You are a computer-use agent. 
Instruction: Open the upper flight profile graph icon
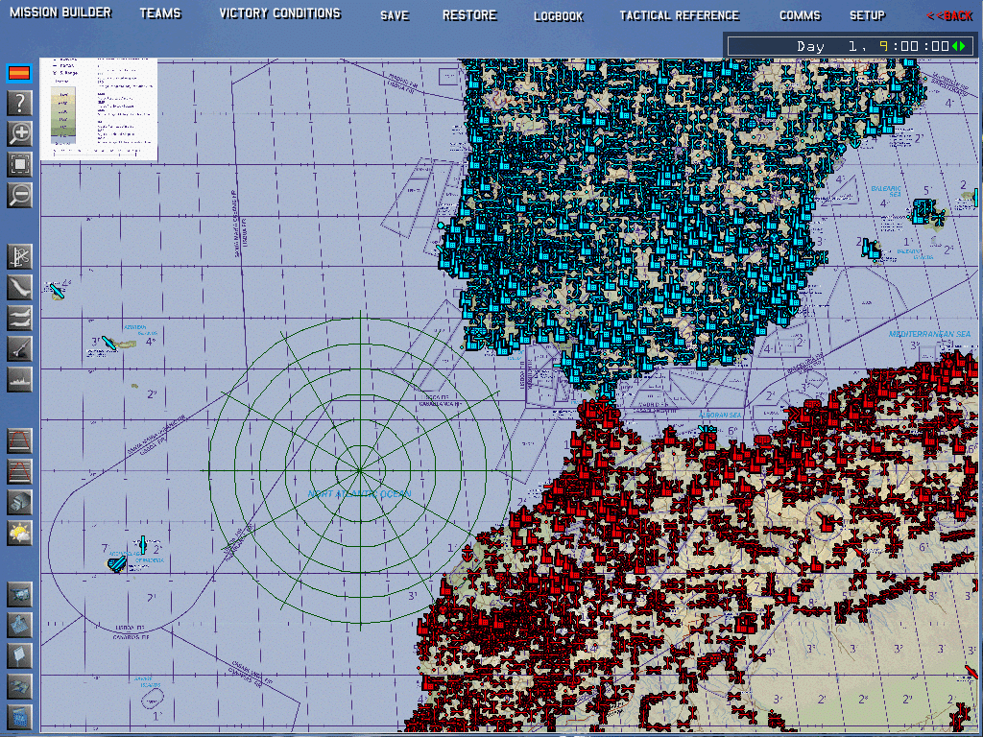[x=19, y=440]
